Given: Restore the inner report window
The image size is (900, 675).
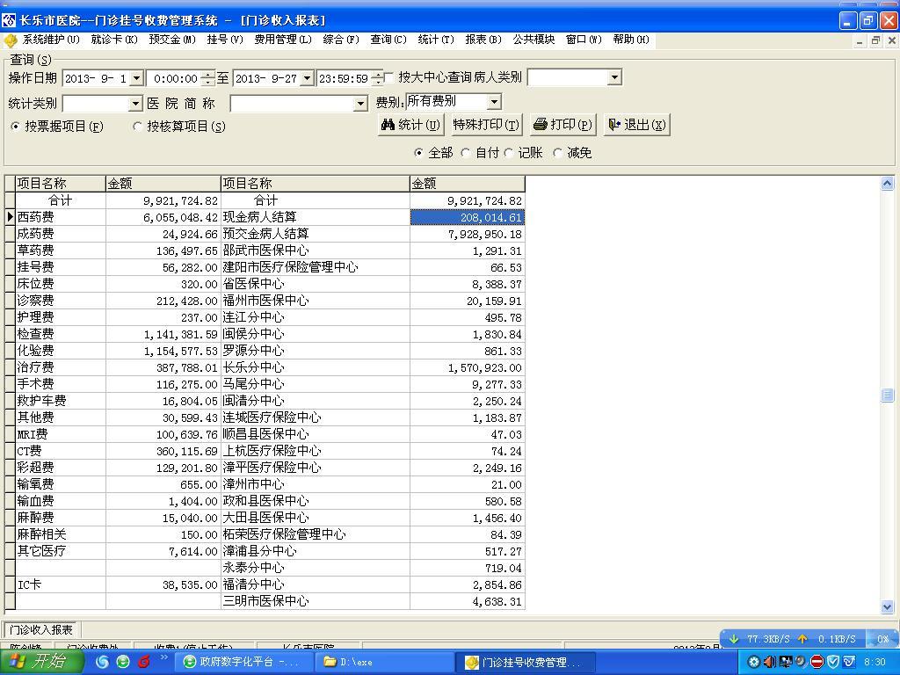Looking at the screenshot, I should pyautogui.click(x=875, y=40).
